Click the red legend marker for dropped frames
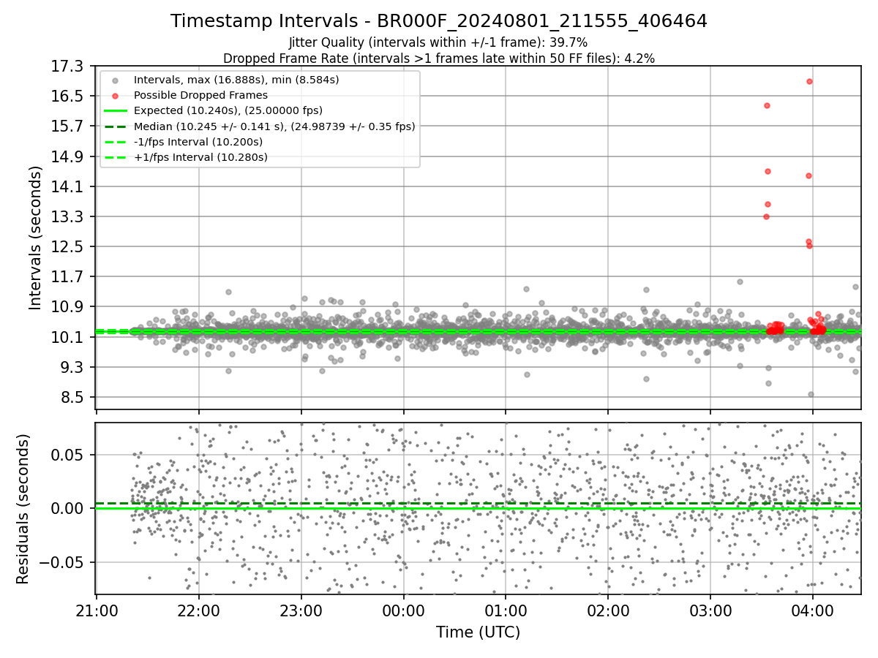Image resolution: width=878 pixels, height=658 pixels. [x=115, y=95]
